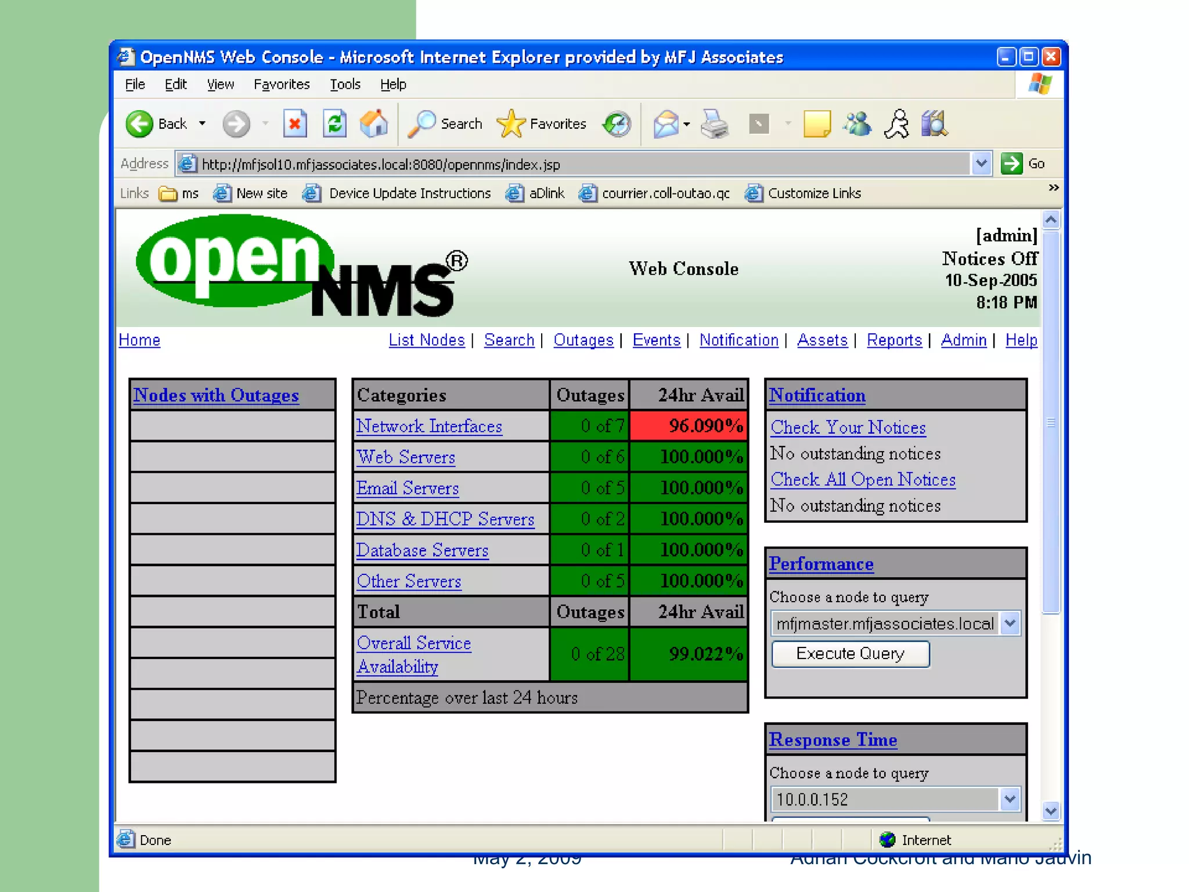This screenshot has width=1189, height=892.
Task: Click the scrollbar down arrow
Action: pos(1051,811)
